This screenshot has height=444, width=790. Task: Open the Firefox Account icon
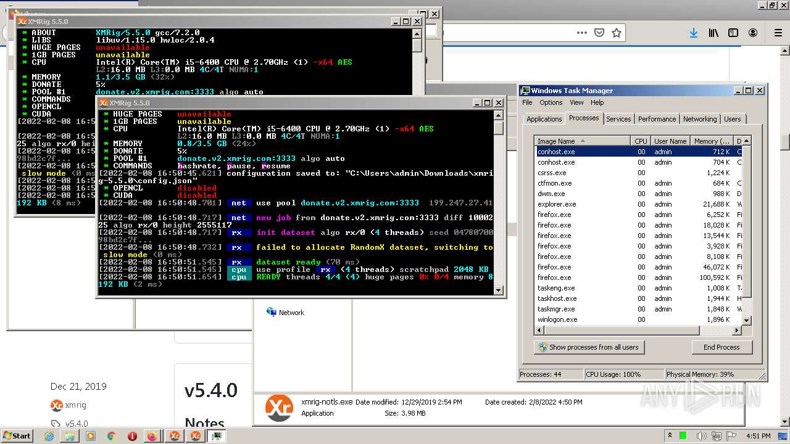click(753, 33)
